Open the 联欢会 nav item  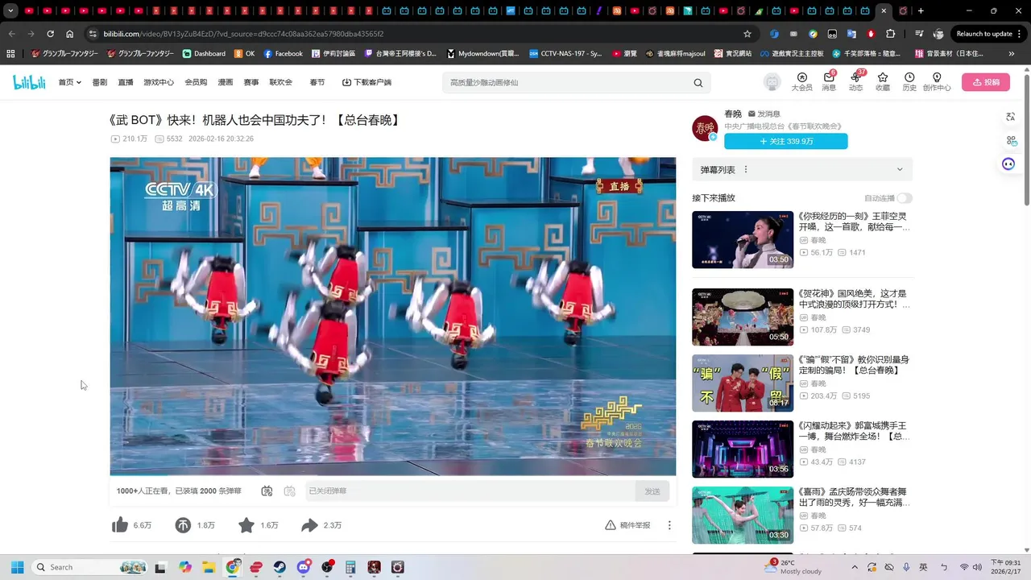point(281,82)
